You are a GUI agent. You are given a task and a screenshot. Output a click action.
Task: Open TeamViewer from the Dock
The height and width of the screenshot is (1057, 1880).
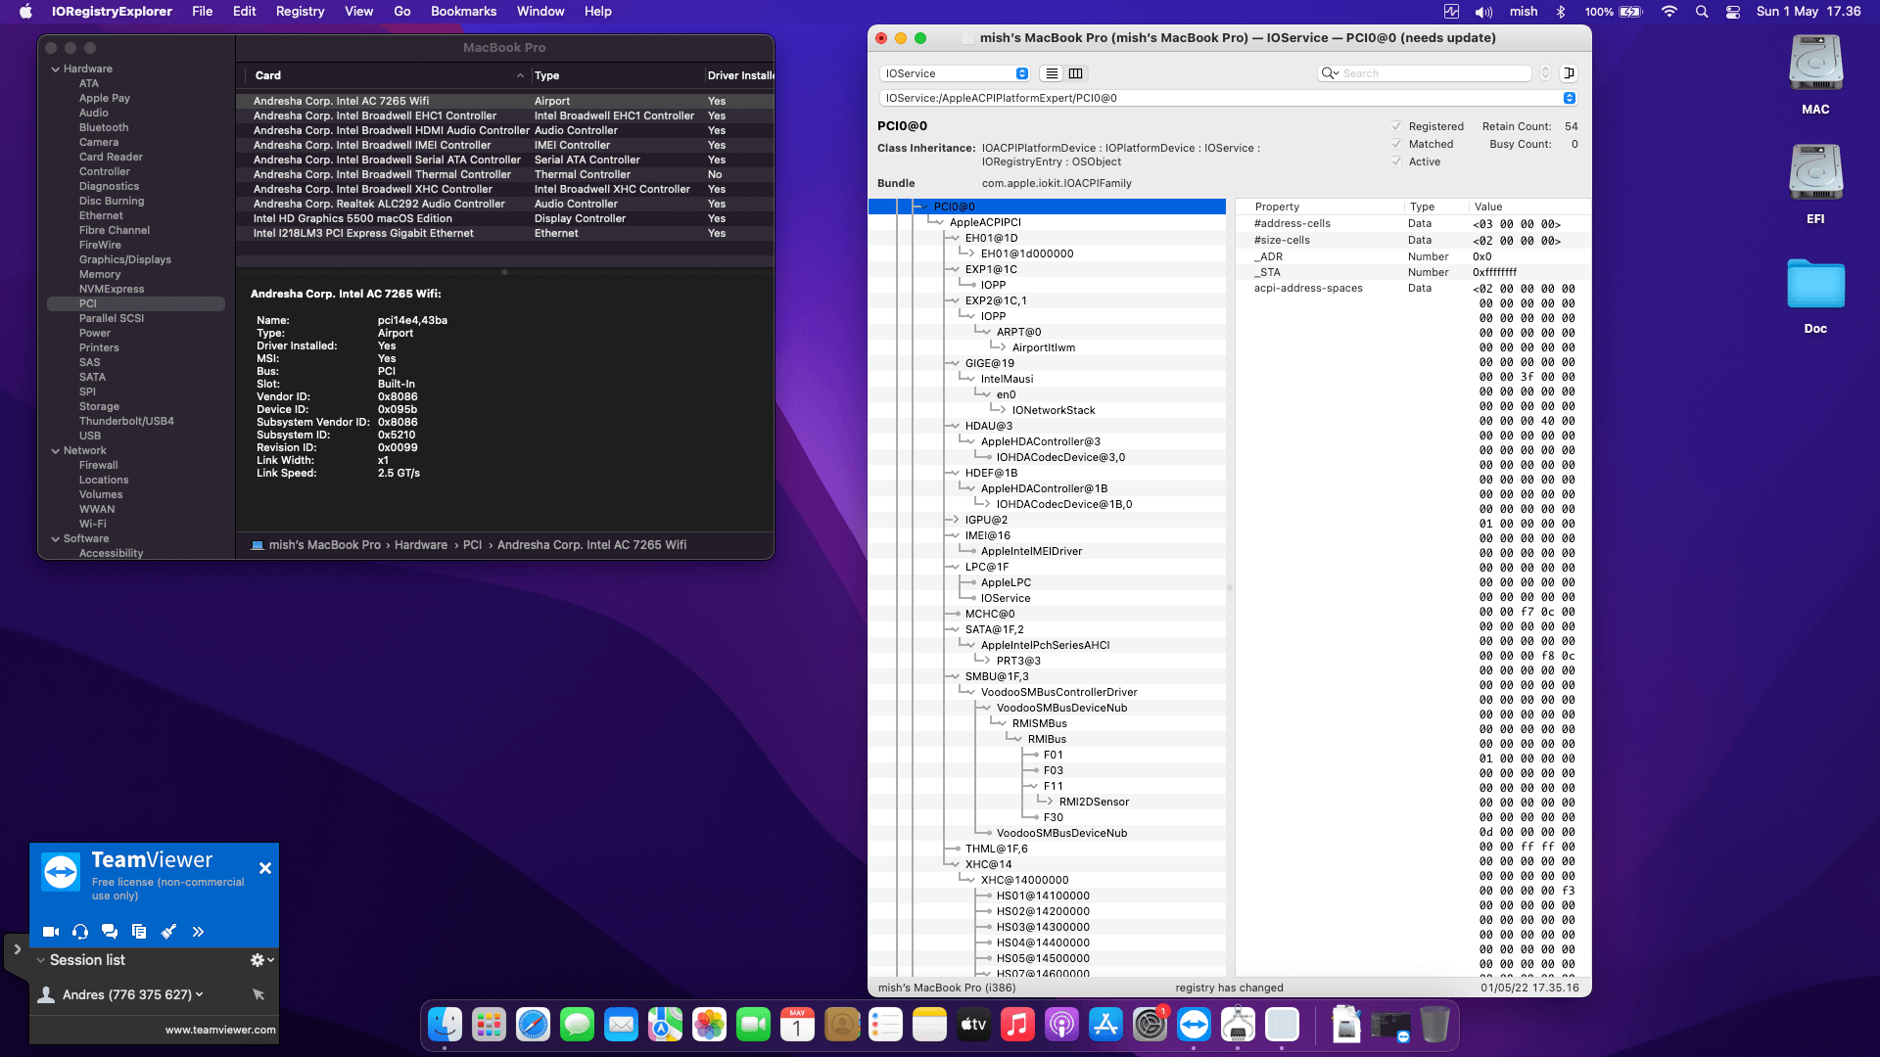(x=1194, y=1025)
